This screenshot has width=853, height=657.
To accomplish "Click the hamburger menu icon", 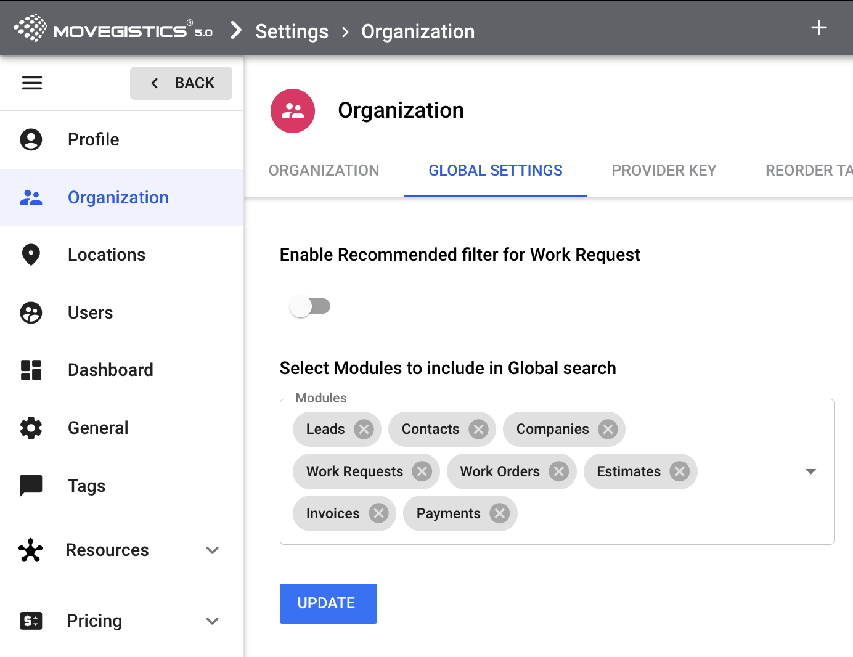I will coord(32,83).
